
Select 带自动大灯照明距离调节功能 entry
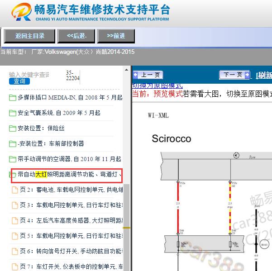[x=69, y=174]
